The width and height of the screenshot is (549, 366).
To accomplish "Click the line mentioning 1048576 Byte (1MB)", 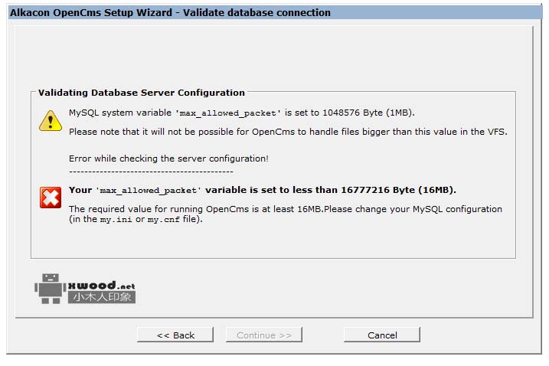I will pos(242,113).
